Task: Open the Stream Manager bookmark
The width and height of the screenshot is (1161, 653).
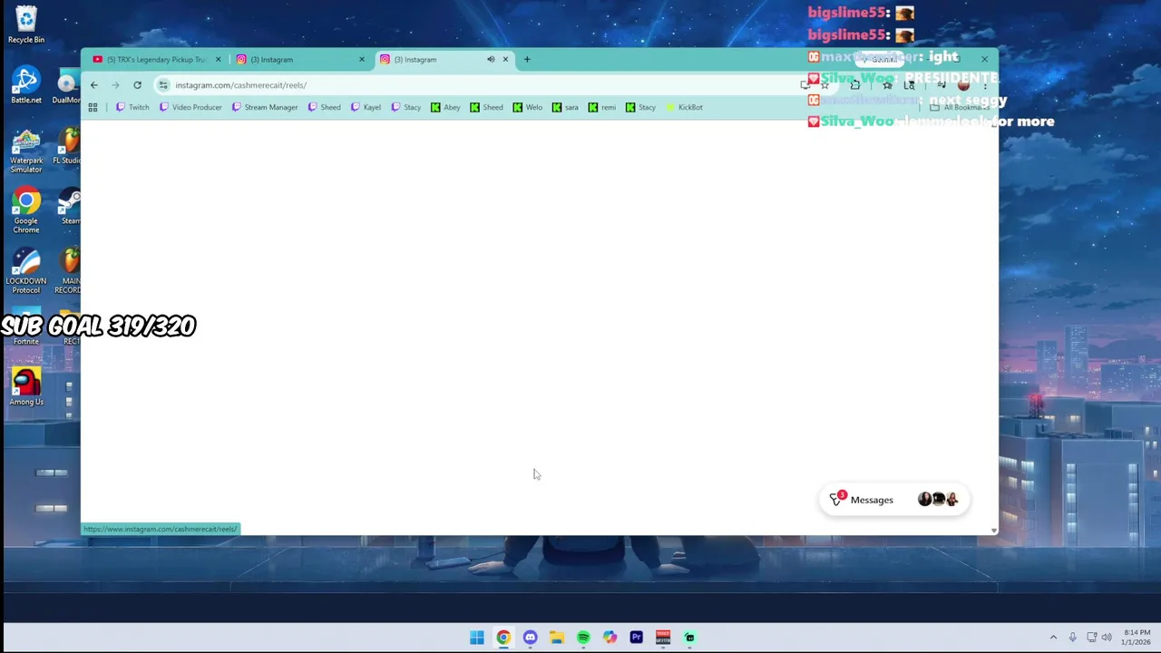Action: [x=265, y=107]
